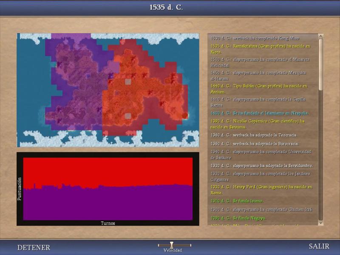Click the event log scroll-down arrow
Image resolution: width=340 pixels, height=255 pixels.
[320, 223]
